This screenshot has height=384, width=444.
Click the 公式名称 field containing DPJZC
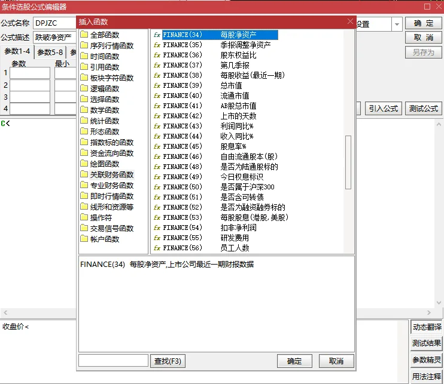(54, 23)
